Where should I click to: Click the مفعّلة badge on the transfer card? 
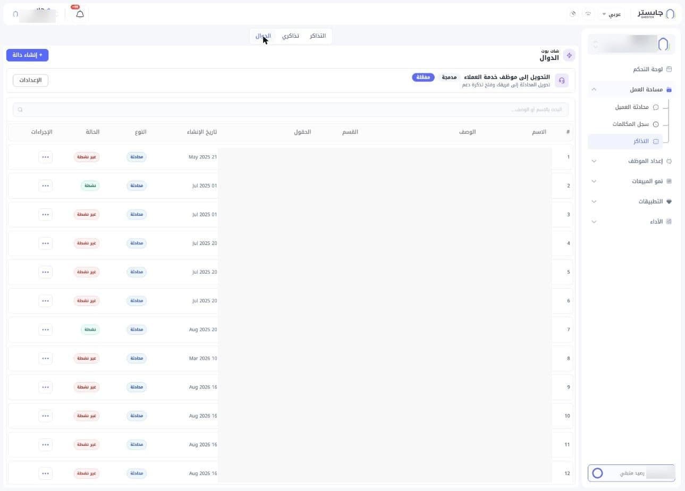click(x=423, y=78)
